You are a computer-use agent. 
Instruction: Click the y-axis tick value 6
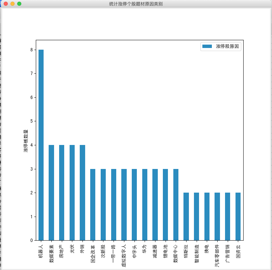pos(31,98)
